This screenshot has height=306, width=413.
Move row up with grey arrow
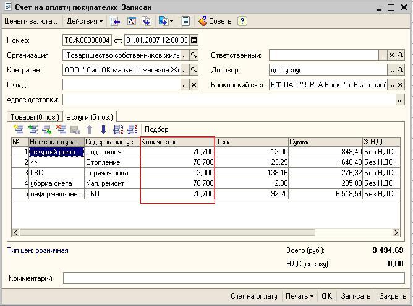click(89, 129)
